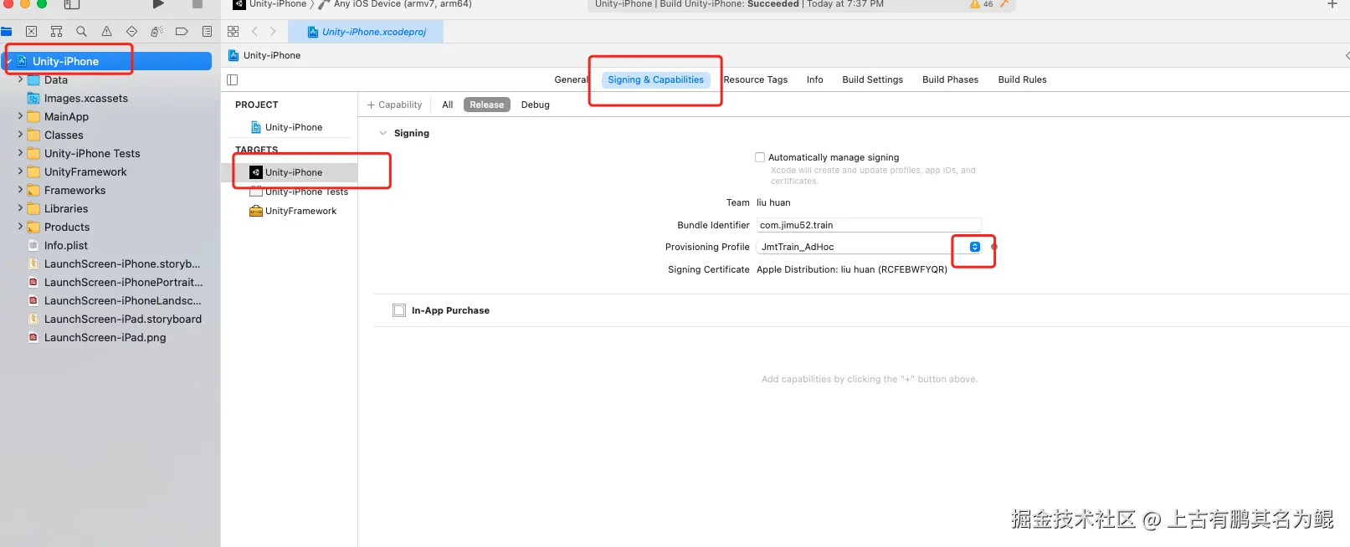Image resolution: width=1350 pixels, height=547 pixels.
Task: Open Images.xcassets in navigator
Action: tap(86, 98)
